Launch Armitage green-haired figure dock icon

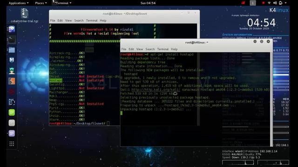(12, 71)
